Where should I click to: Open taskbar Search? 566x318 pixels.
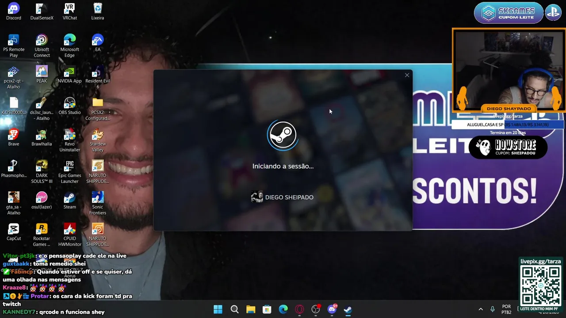(x=234, y=309)
